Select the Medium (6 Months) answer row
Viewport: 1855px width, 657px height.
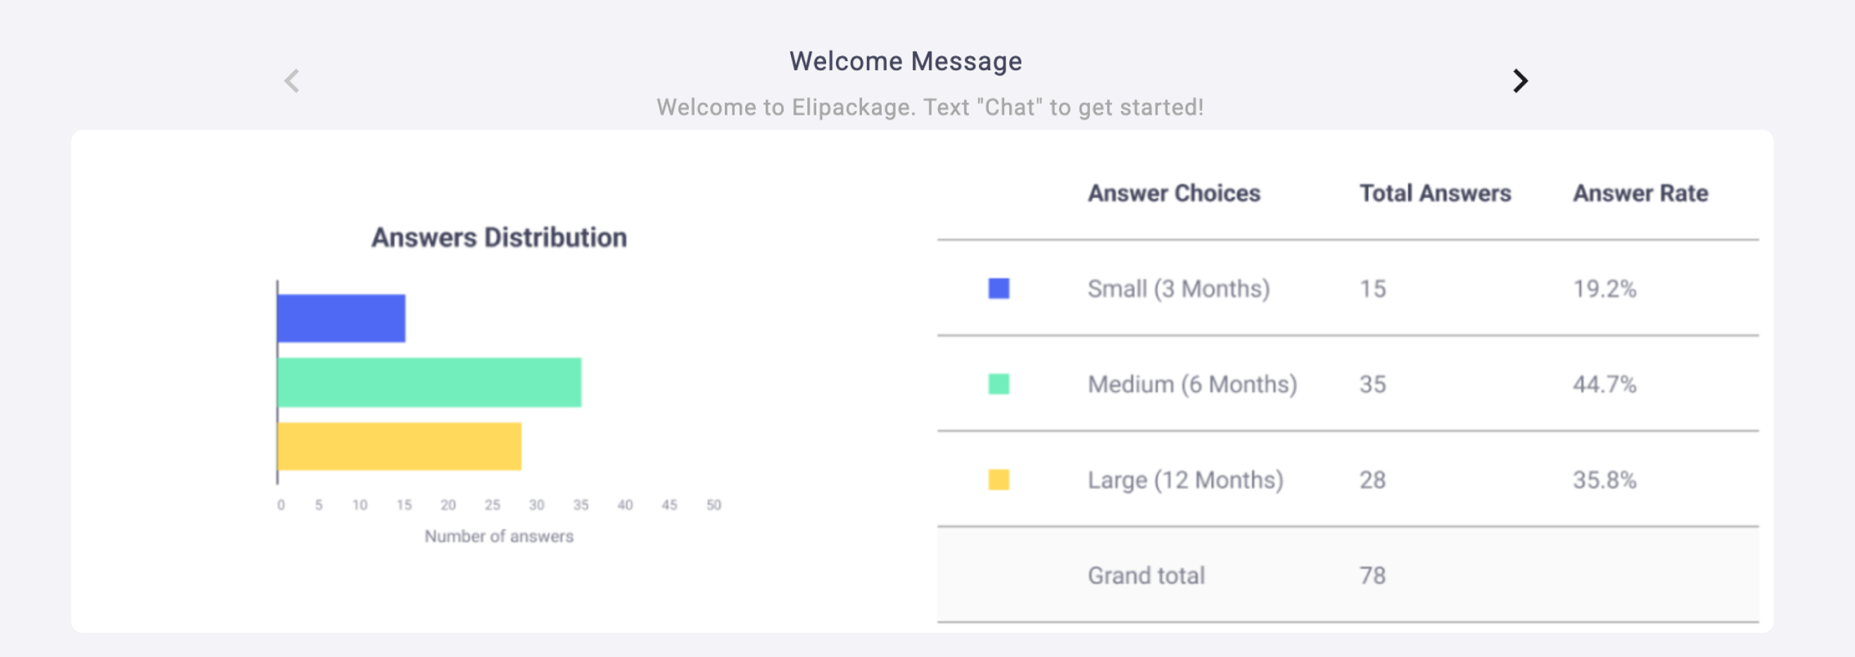[x=1348, y=384]
